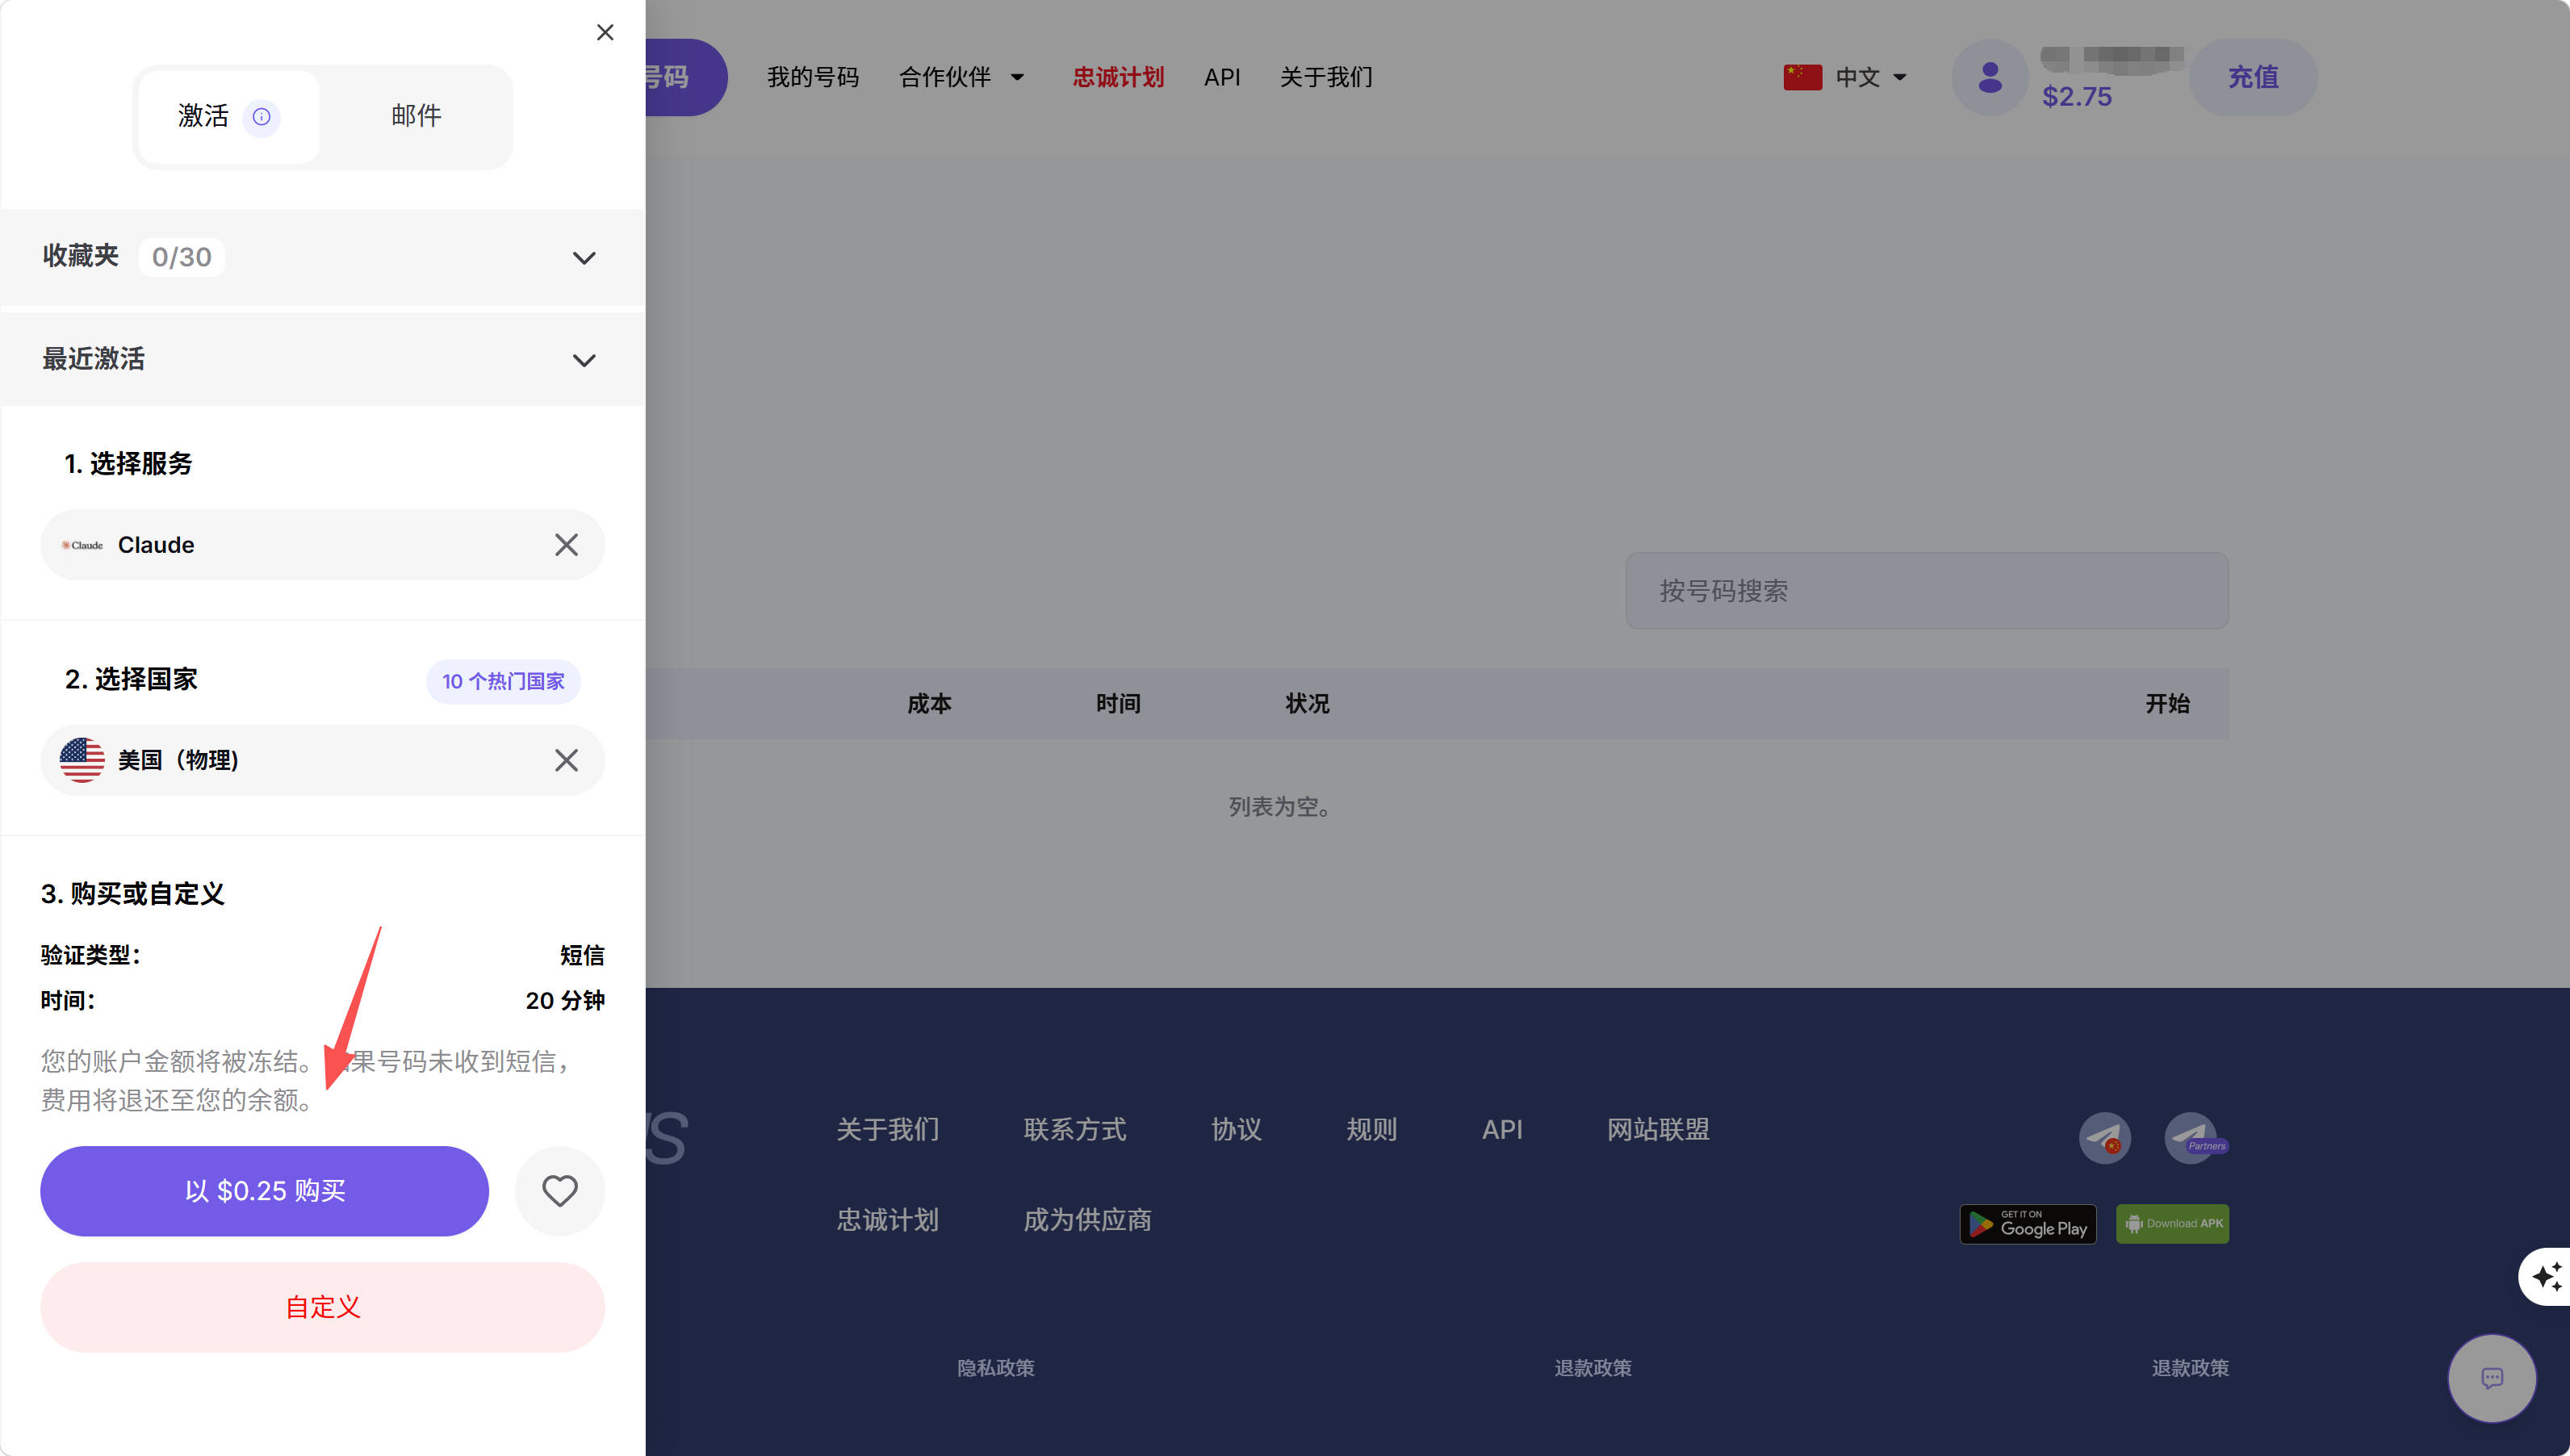Viewport: 2570px width, 1456px height.
Task: Remove the selected 美国 country
Action: pos(566,760)
